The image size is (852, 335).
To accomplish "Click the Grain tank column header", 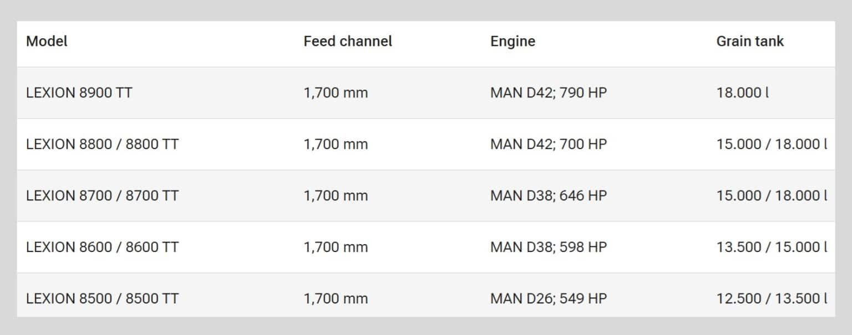I will click(750, 42).
